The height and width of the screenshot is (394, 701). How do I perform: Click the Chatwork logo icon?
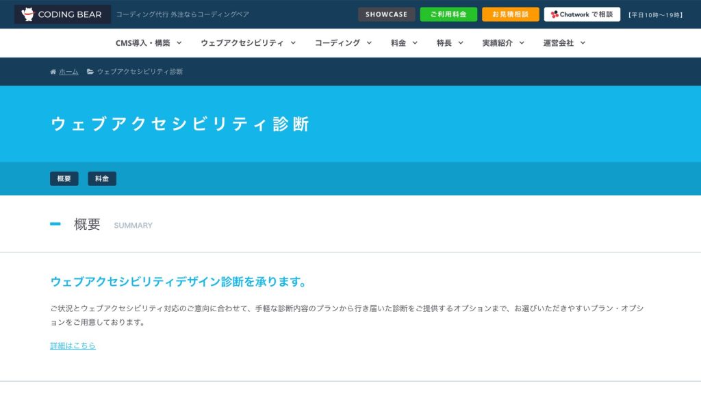(555, 14)
